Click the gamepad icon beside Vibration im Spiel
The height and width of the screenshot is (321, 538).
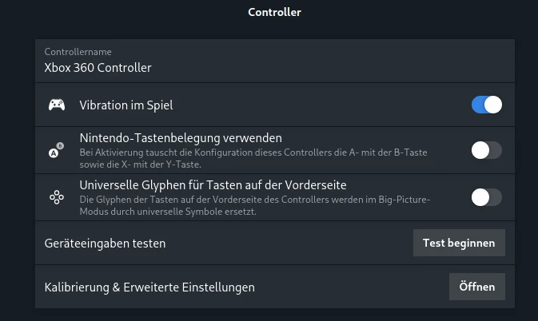(x=57, y=105)
